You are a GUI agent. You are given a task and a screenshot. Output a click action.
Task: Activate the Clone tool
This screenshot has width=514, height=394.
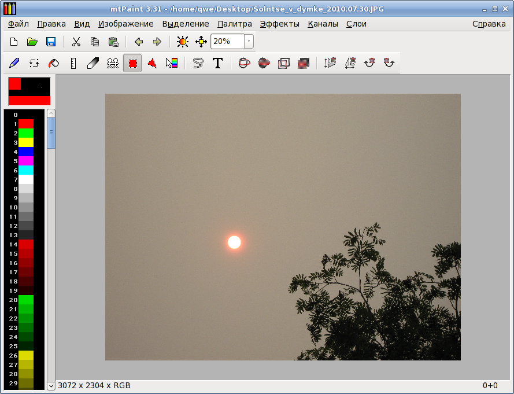(x=112, y=62)
